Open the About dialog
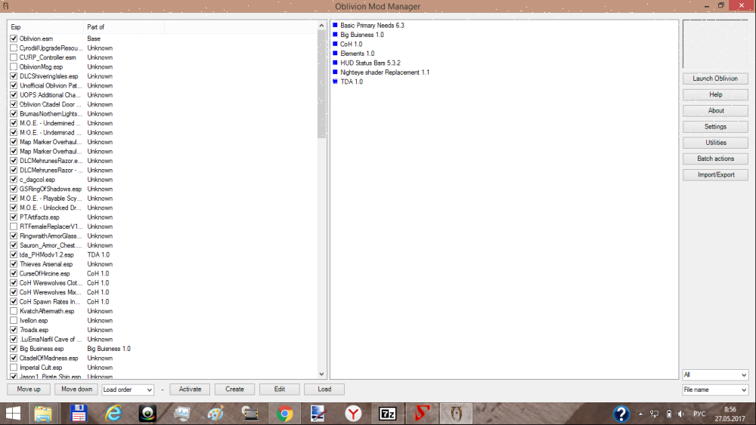The height and width of the screenshot is (425, 756). point(715,110)
